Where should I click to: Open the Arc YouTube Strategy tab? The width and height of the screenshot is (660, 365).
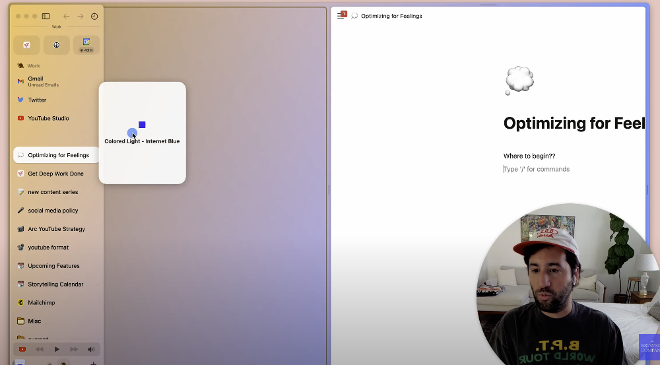(x=56, y=229)
